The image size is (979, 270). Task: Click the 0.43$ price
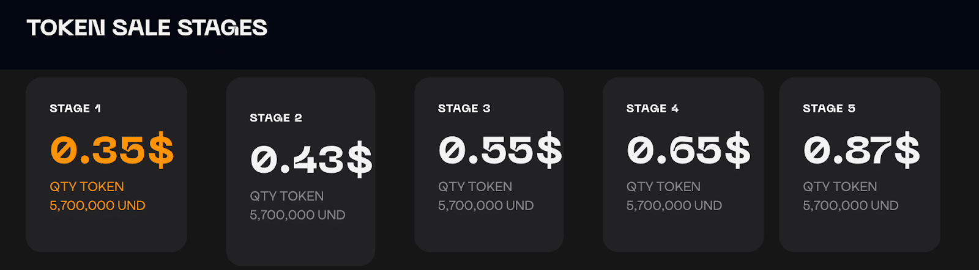pyautogui.click(x=311, y=159)
